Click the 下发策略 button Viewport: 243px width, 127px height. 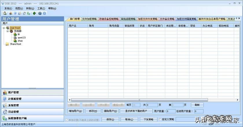click(x=148, y=120)
